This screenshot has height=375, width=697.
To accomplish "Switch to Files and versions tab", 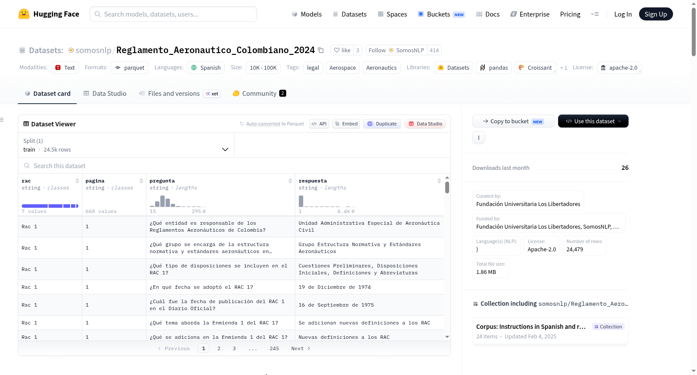I will 179,93.
